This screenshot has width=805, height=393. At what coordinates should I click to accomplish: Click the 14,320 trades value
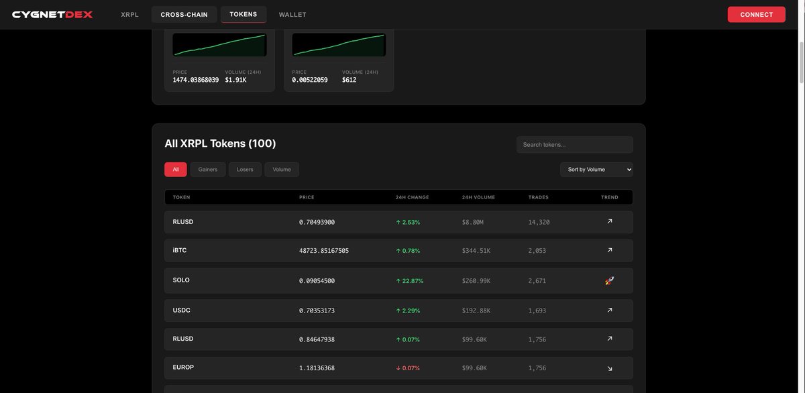pos(539,222)
